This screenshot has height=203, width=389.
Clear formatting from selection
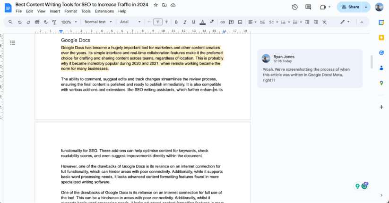[324, 22]
